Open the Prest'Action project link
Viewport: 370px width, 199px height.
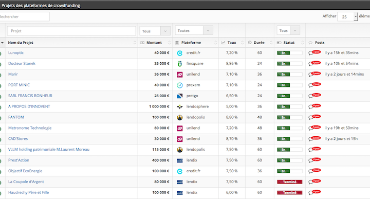pos(18,160)
